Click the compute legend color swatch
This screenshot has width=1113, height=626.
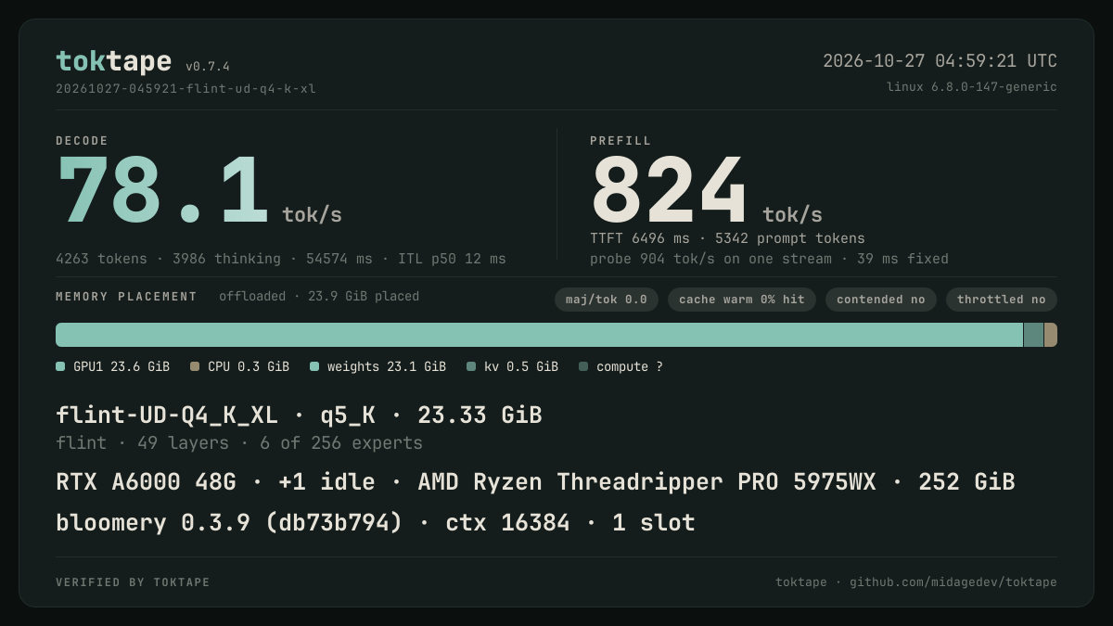click(x=583, y=366)
